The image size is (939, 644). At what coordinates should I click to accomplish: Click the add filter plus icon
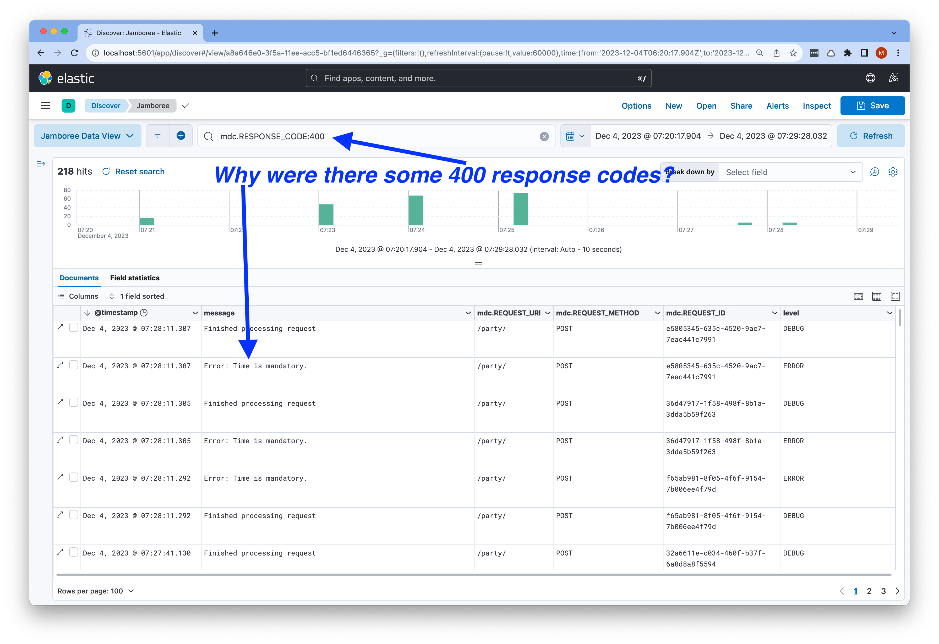tap(181, 136)
